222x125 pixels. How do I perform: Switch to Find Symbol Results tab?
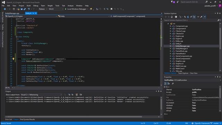[x=27, y=119]
